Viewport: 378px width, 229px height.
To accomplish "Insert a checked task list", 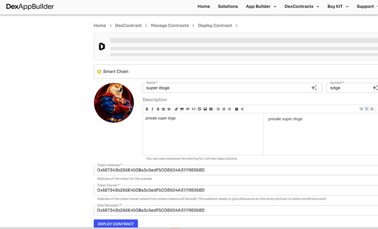I will [229, 109].
